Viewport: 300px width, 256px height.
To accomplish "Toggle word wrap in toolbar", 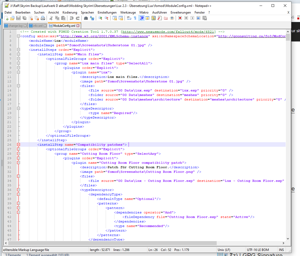I will (129, 18).
